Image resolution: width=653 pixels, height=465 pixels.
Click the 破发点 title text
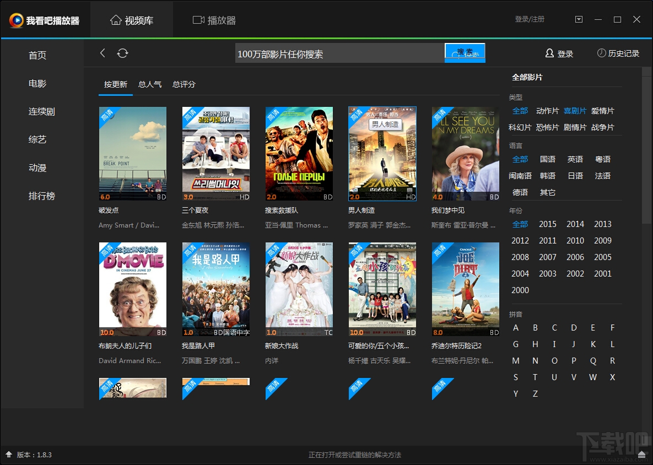point(109,210)
